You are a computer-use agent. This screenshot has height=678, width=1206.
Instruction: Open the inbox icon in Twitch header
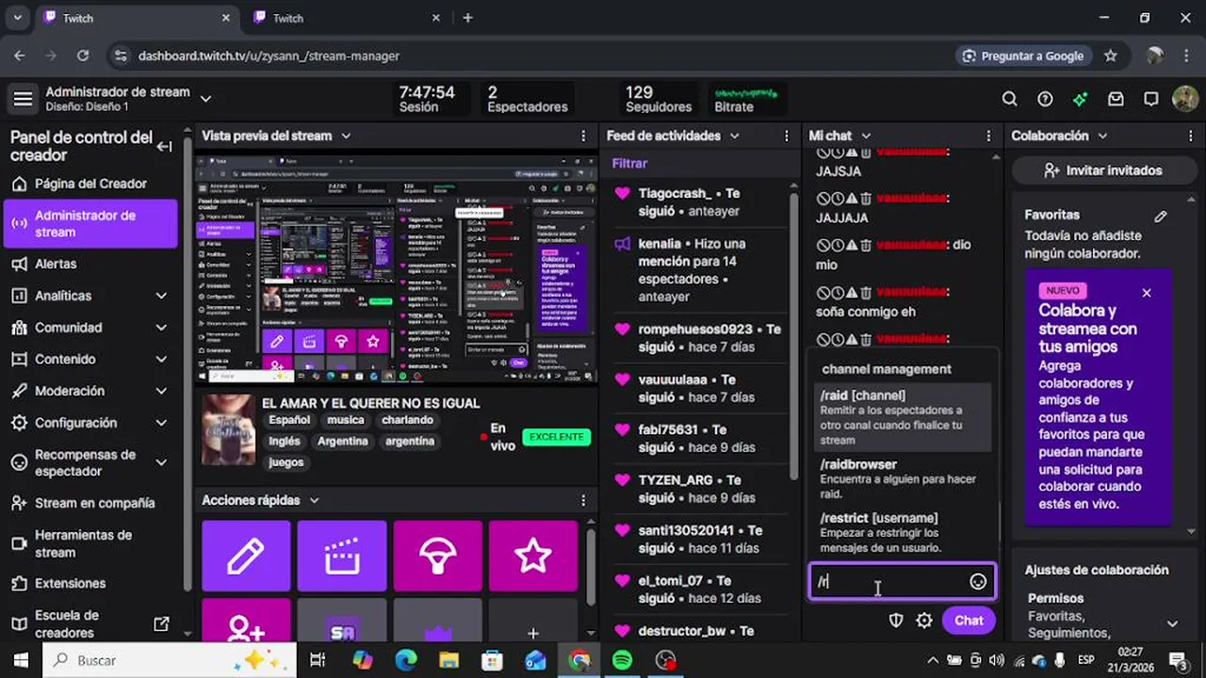point(1116,99)
